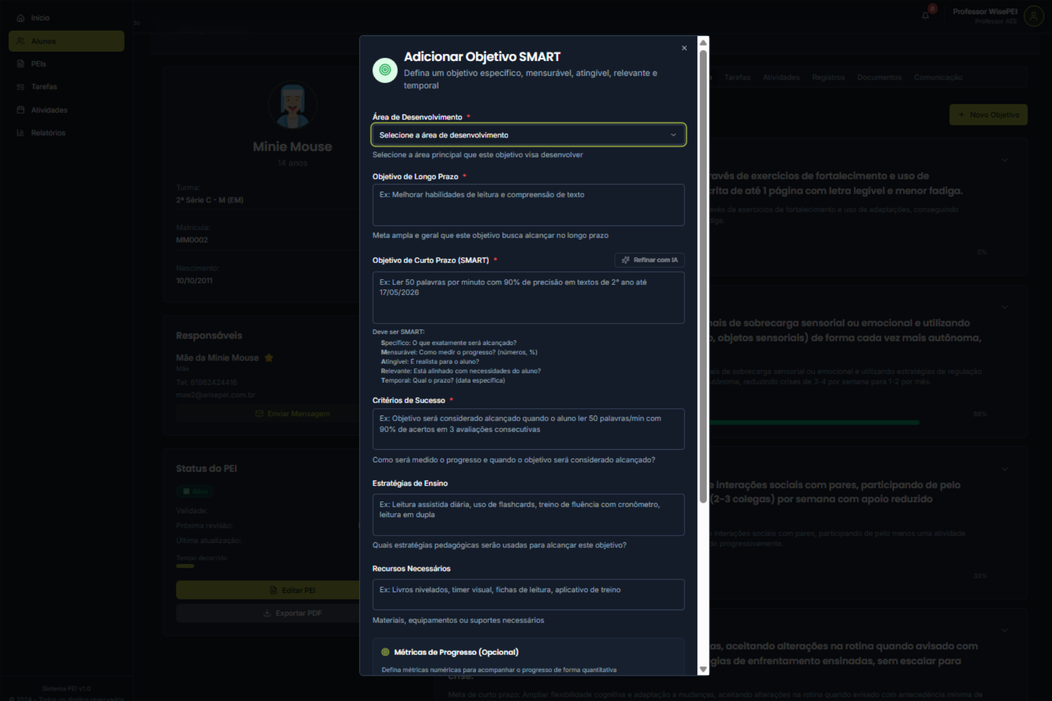
Task: Click the Novo Objetivo button
Action: [x=988, y=115]
